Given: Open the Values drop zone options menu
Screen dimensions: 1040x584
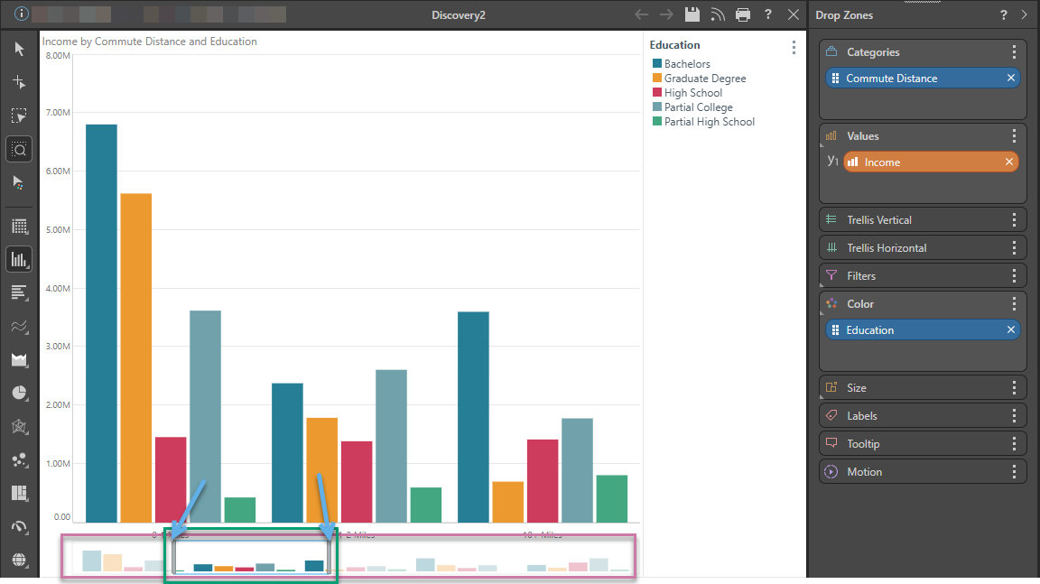Looking at the screenshot, I should 1014,136.
